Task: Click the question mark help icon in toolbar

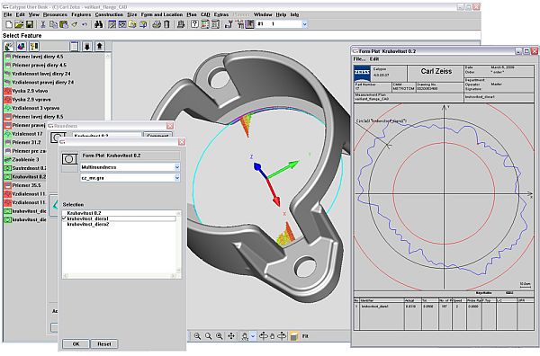Action: click(x=194, y=24)
